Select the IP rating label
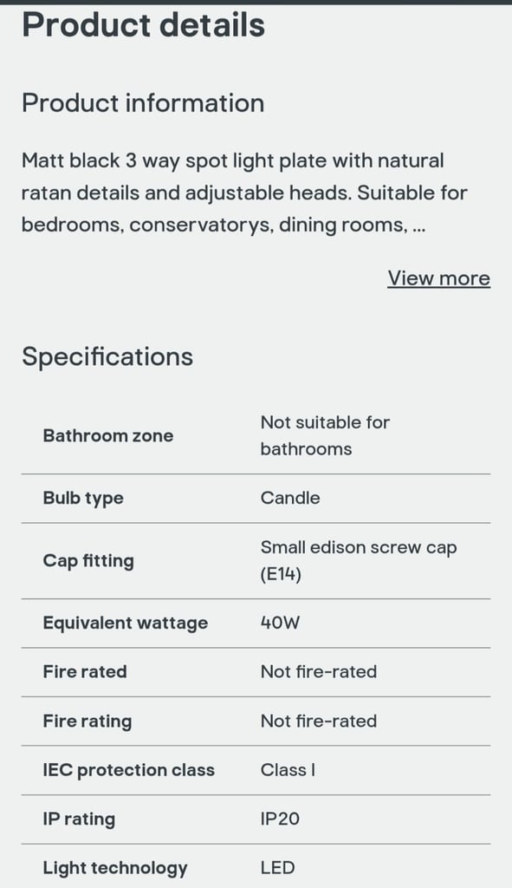Viewport: 512px width, 888px height. (x=79, y=819)
